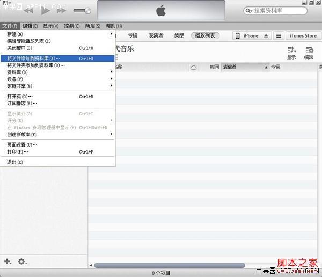
Task: Click the Play button in the player controls
Action: [45, 10]
